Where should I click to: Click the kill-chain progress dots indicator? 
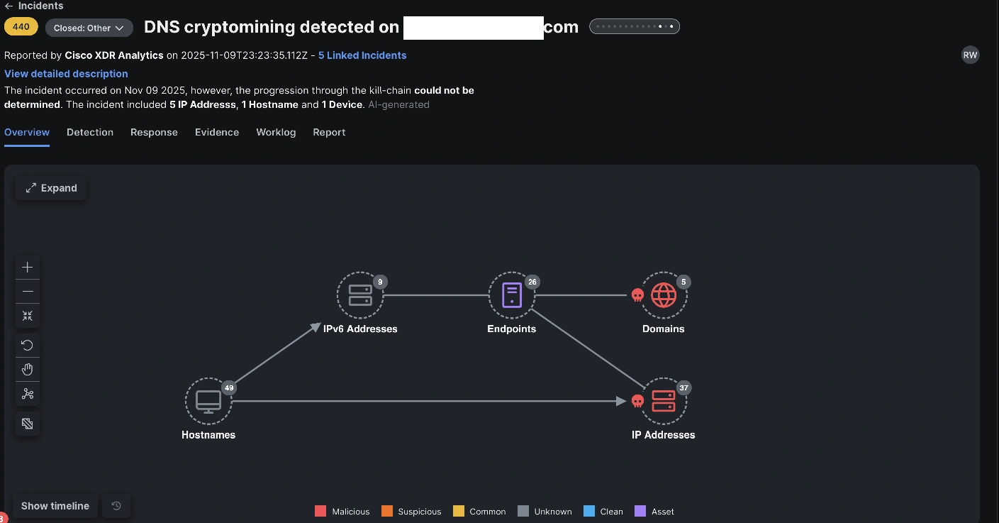[634, 26]
